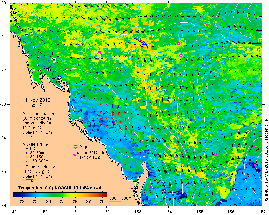Click the '11-Nov 15Z' legend text
Viewport: 269px width, 215px height.
(34, 128)
